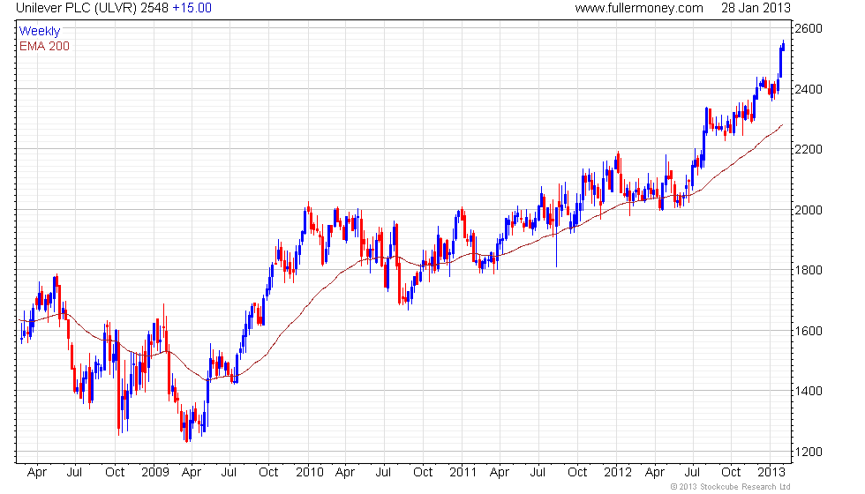Screen dimensions: 865x494
Task: Click the first Apr marker on time axis
Action: [x=37, y=473]
